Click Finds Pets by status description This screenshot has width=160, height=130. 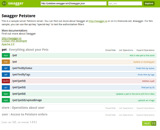(145, 68)
